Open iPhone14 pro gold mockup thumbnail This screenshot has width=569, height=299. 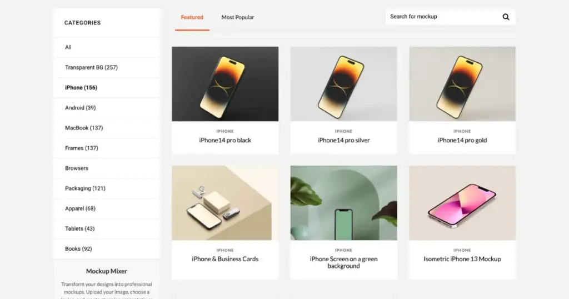tap(462, 84)
